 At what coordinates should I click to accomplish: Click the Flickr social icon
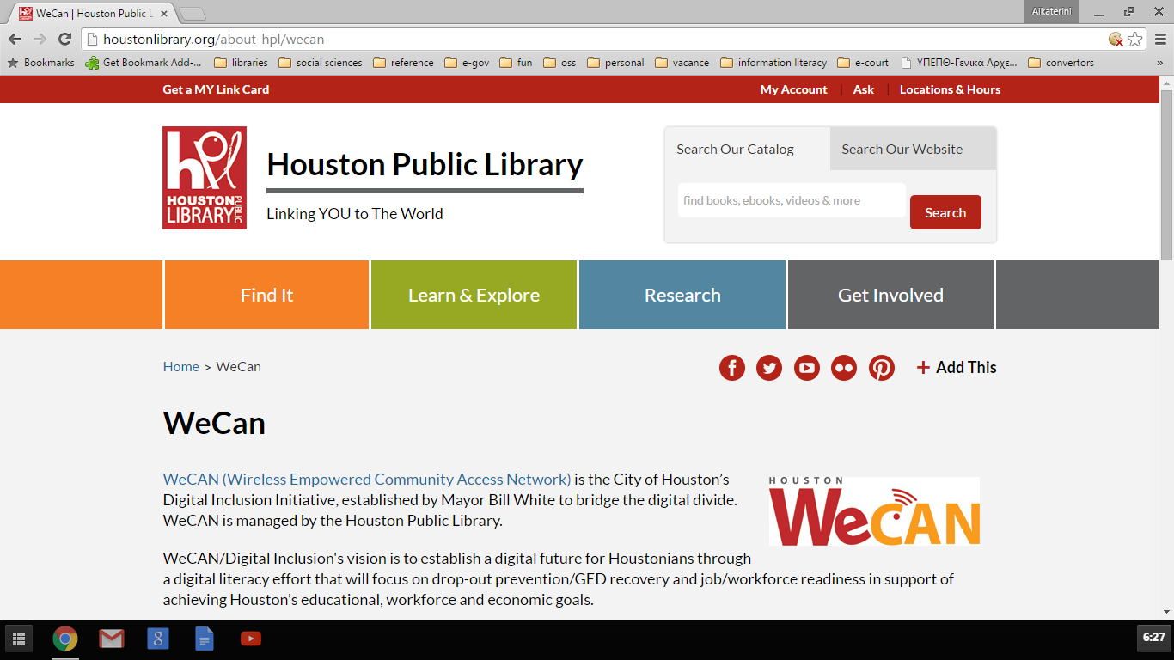844,368
